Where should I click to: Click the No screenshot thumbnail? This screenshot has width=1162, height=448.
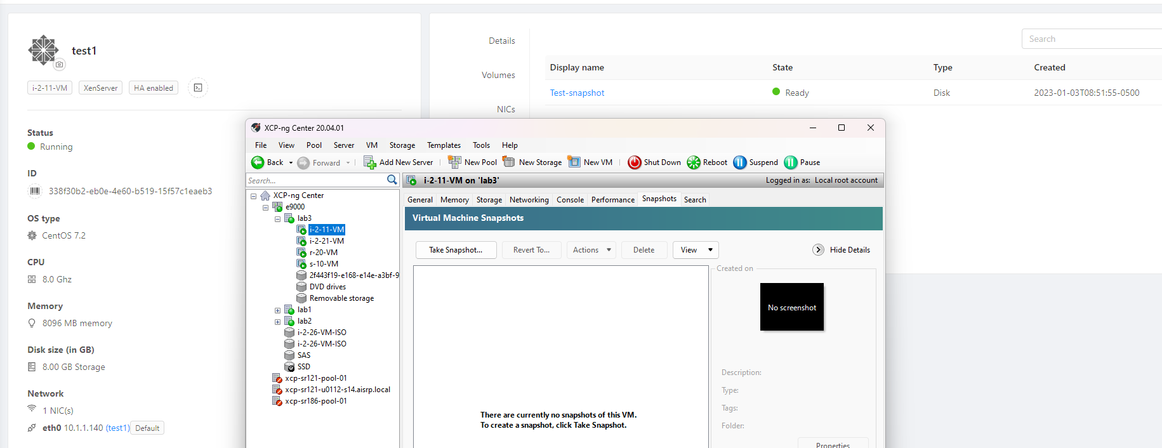pos(792,307)
